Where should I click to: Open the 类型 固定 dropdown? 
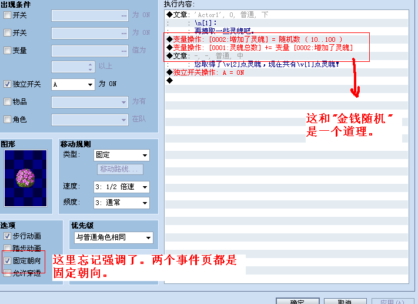pyautogui.click(x=122, y=155)
